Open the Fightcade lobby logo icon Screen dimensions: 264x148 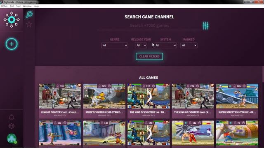pyautogui.click(x=12, y=20)
